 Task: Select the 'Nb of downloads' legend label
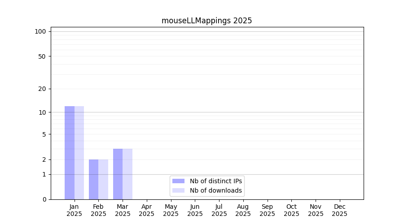[216, 190]
